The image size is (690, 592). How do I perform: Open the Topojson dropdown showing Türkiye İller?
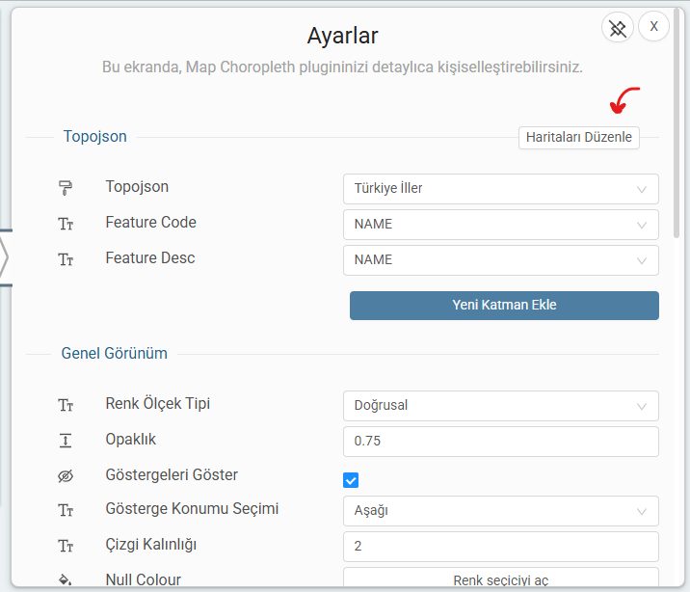pos(500,189)
